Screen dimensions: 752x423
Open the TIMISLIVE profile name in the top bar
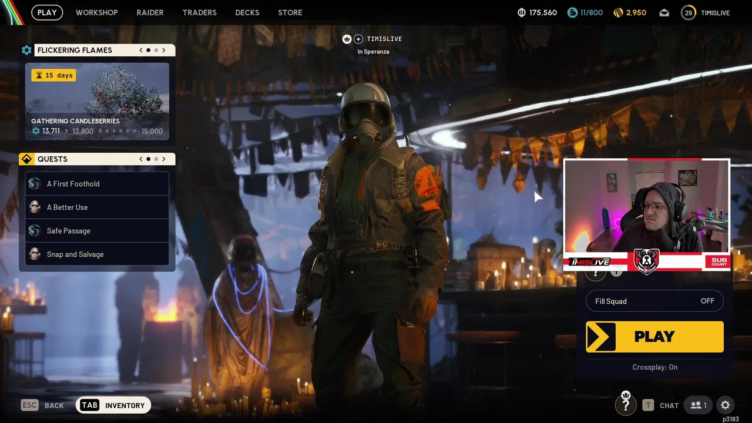tap(715, 12)
